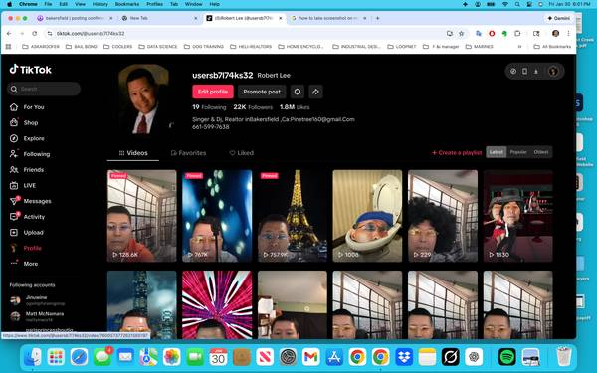Show hidden bookmarks via chevron overflow
This screenshot has height=373, width=597.
pos(519,47)
